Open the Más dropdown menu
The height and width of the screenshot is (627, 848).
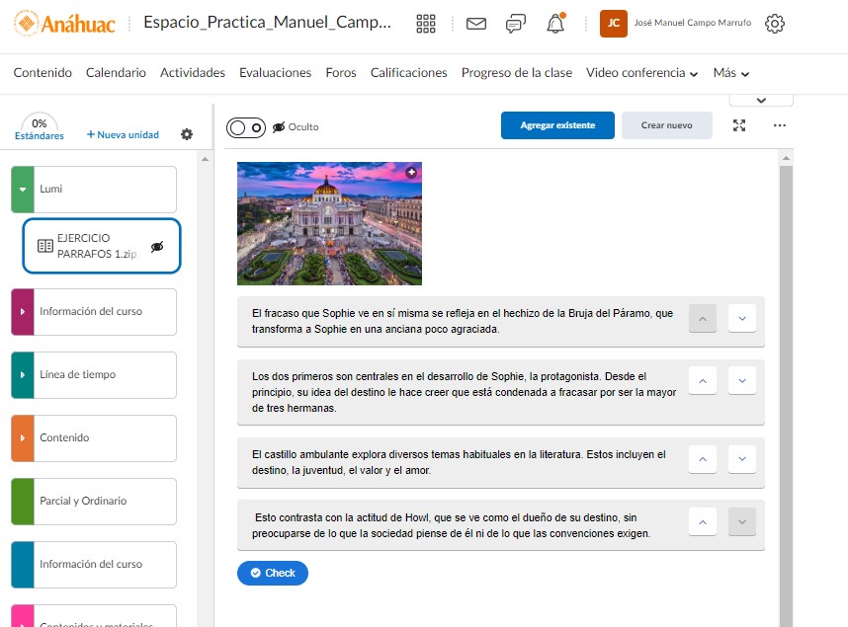point(730,73)
